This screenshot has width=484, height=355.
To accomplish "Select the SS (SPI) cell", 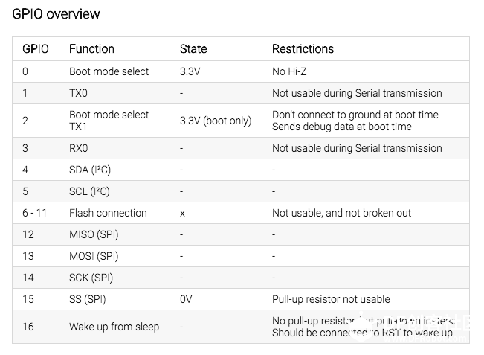I will pos(114,299).
